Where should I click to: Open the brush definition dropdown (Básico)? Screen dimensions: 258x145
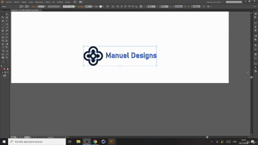[75, 6]
